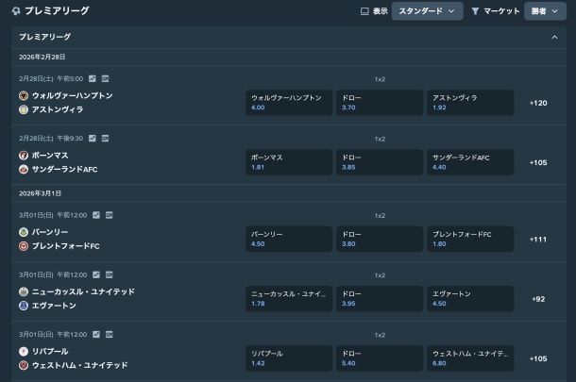Open stats icon for ニューカッスル match row

[96, 274]
